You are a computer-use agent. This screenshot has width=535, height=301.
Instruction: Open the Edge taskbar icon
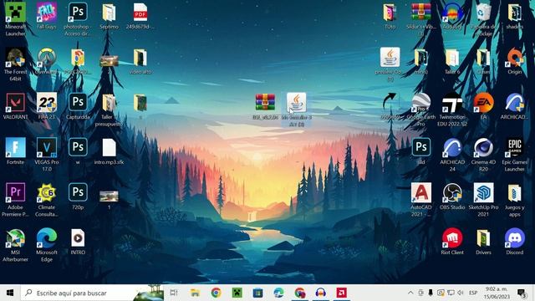coord(278,293)
